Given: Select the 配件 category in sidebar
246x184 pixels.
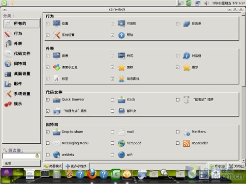Looking at the screenshot, I should pyautogui.click(x=22, y=84).
